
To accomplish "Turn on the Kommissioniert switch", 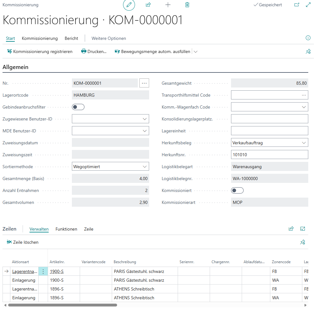I will (x=237, y=190).
